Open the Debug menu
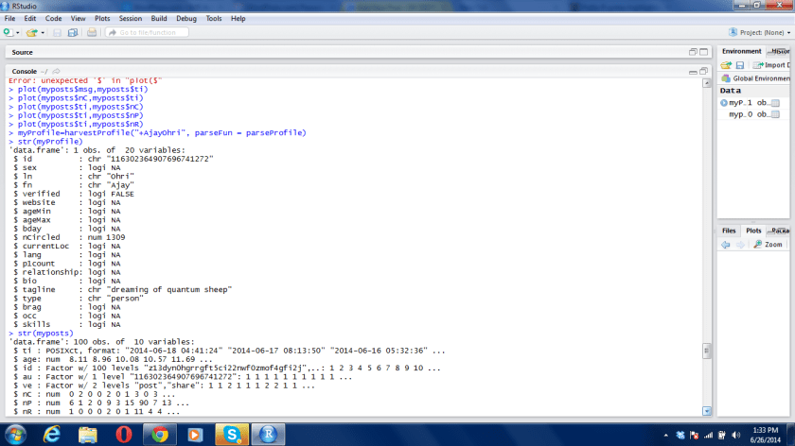This screenshot has width=795, height=446. pos(186,18)
